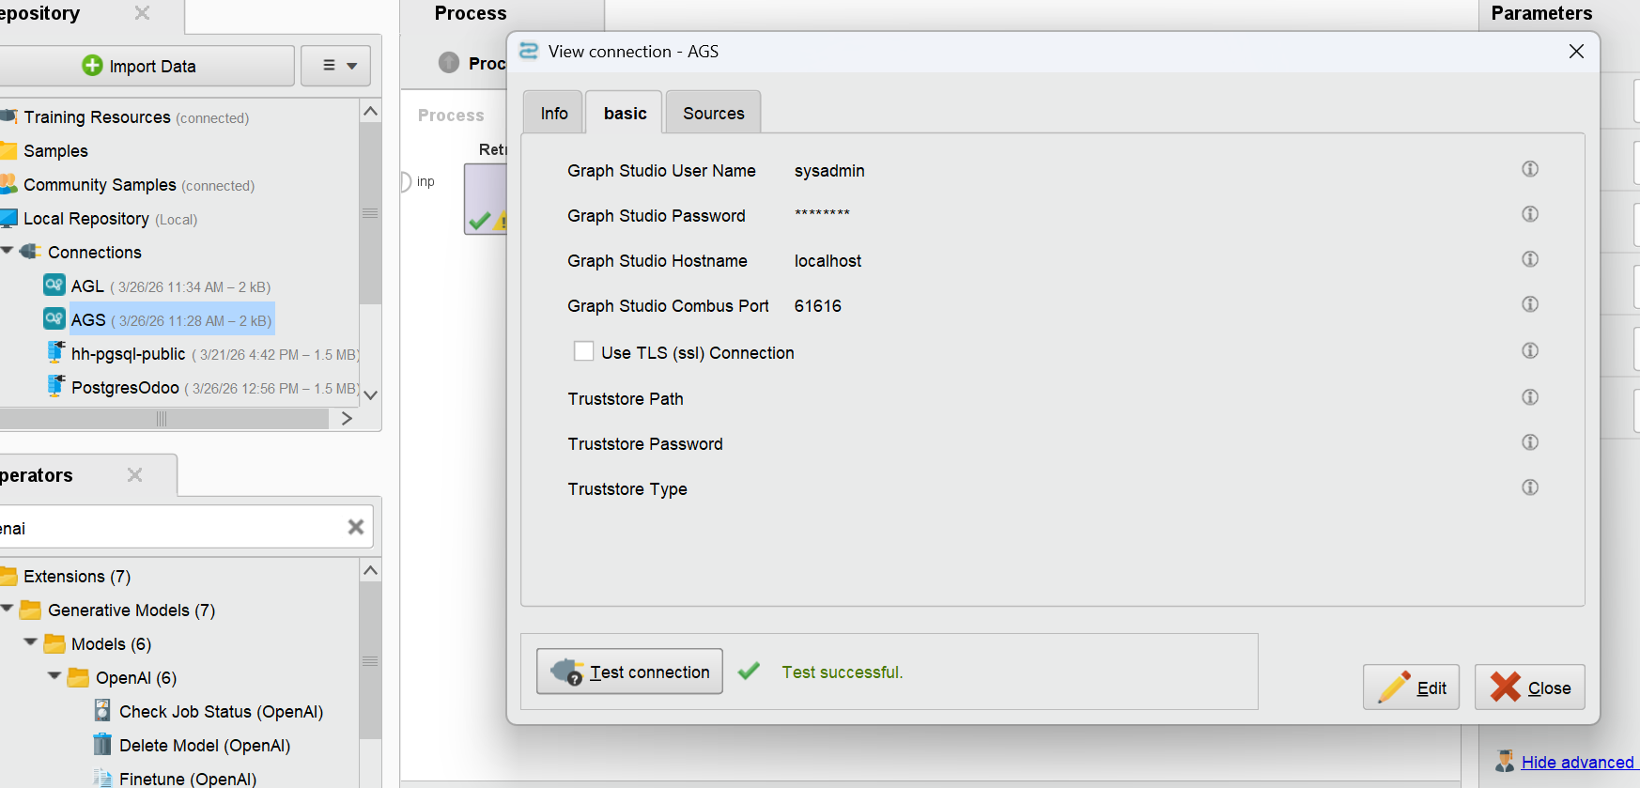Click info icon for Truststore Type
1640x788 pixels.
(x=1530, y=487)
